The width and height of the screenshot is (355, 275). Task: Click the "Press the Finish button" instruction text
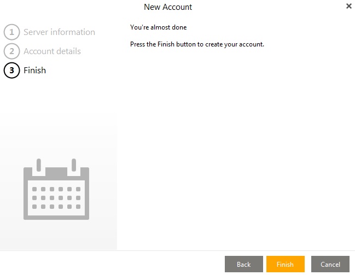[x=197, y=44]
